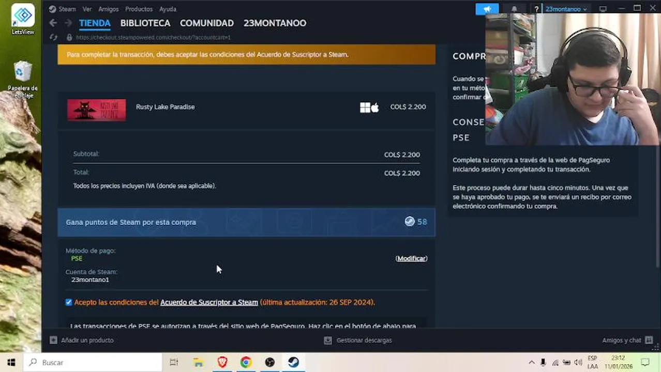Screen dimensions: 661x372
Task: Open the Amigos menu
Action: coord(108,9)
